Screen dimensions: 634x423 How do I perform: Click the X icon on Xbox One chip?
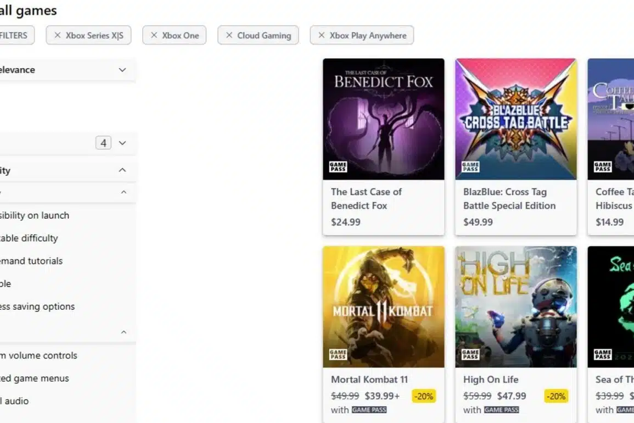click(x=154, y=35)
